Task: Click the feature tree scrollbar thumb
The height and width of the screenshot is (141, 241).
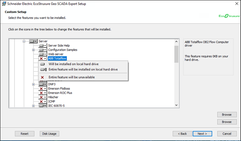Action: click(176, 54)
